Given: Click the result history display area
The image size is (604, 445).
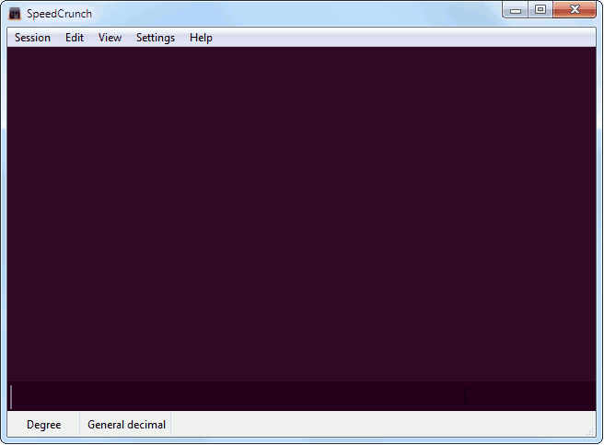Looking at the screenshot, I should [301, 214].
